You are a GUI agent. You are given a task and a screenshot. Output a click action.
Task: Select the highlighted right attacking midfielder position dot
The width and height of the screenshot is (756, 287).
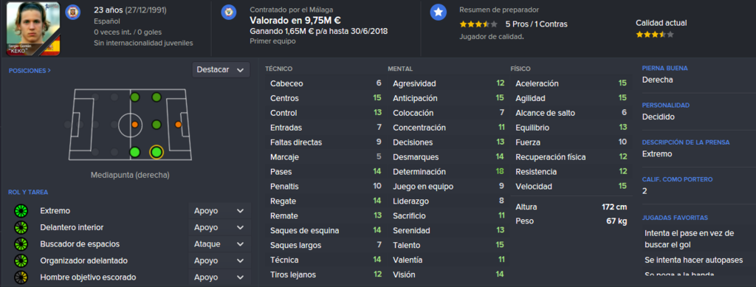[x=157, y=153]
